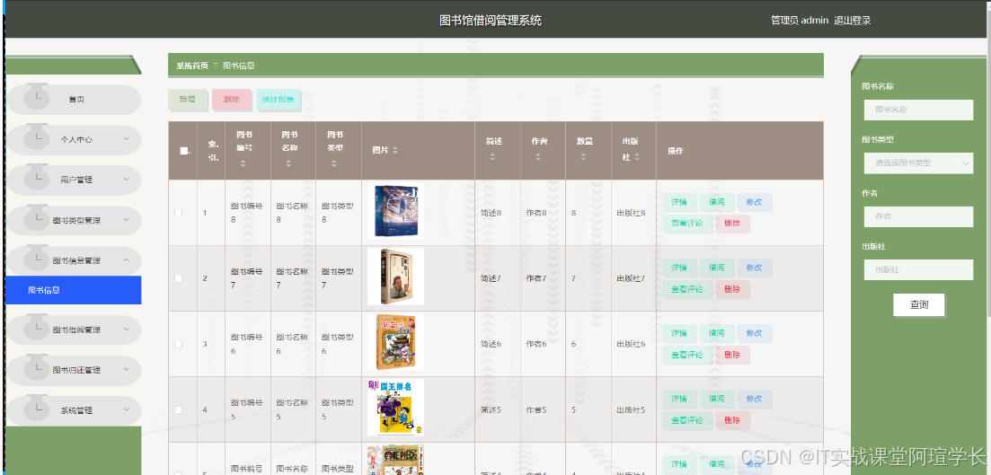Sort by 作者 column arrows
Image resolution: width=991 pixels, height=475 pixels.
tap(538, 156)
